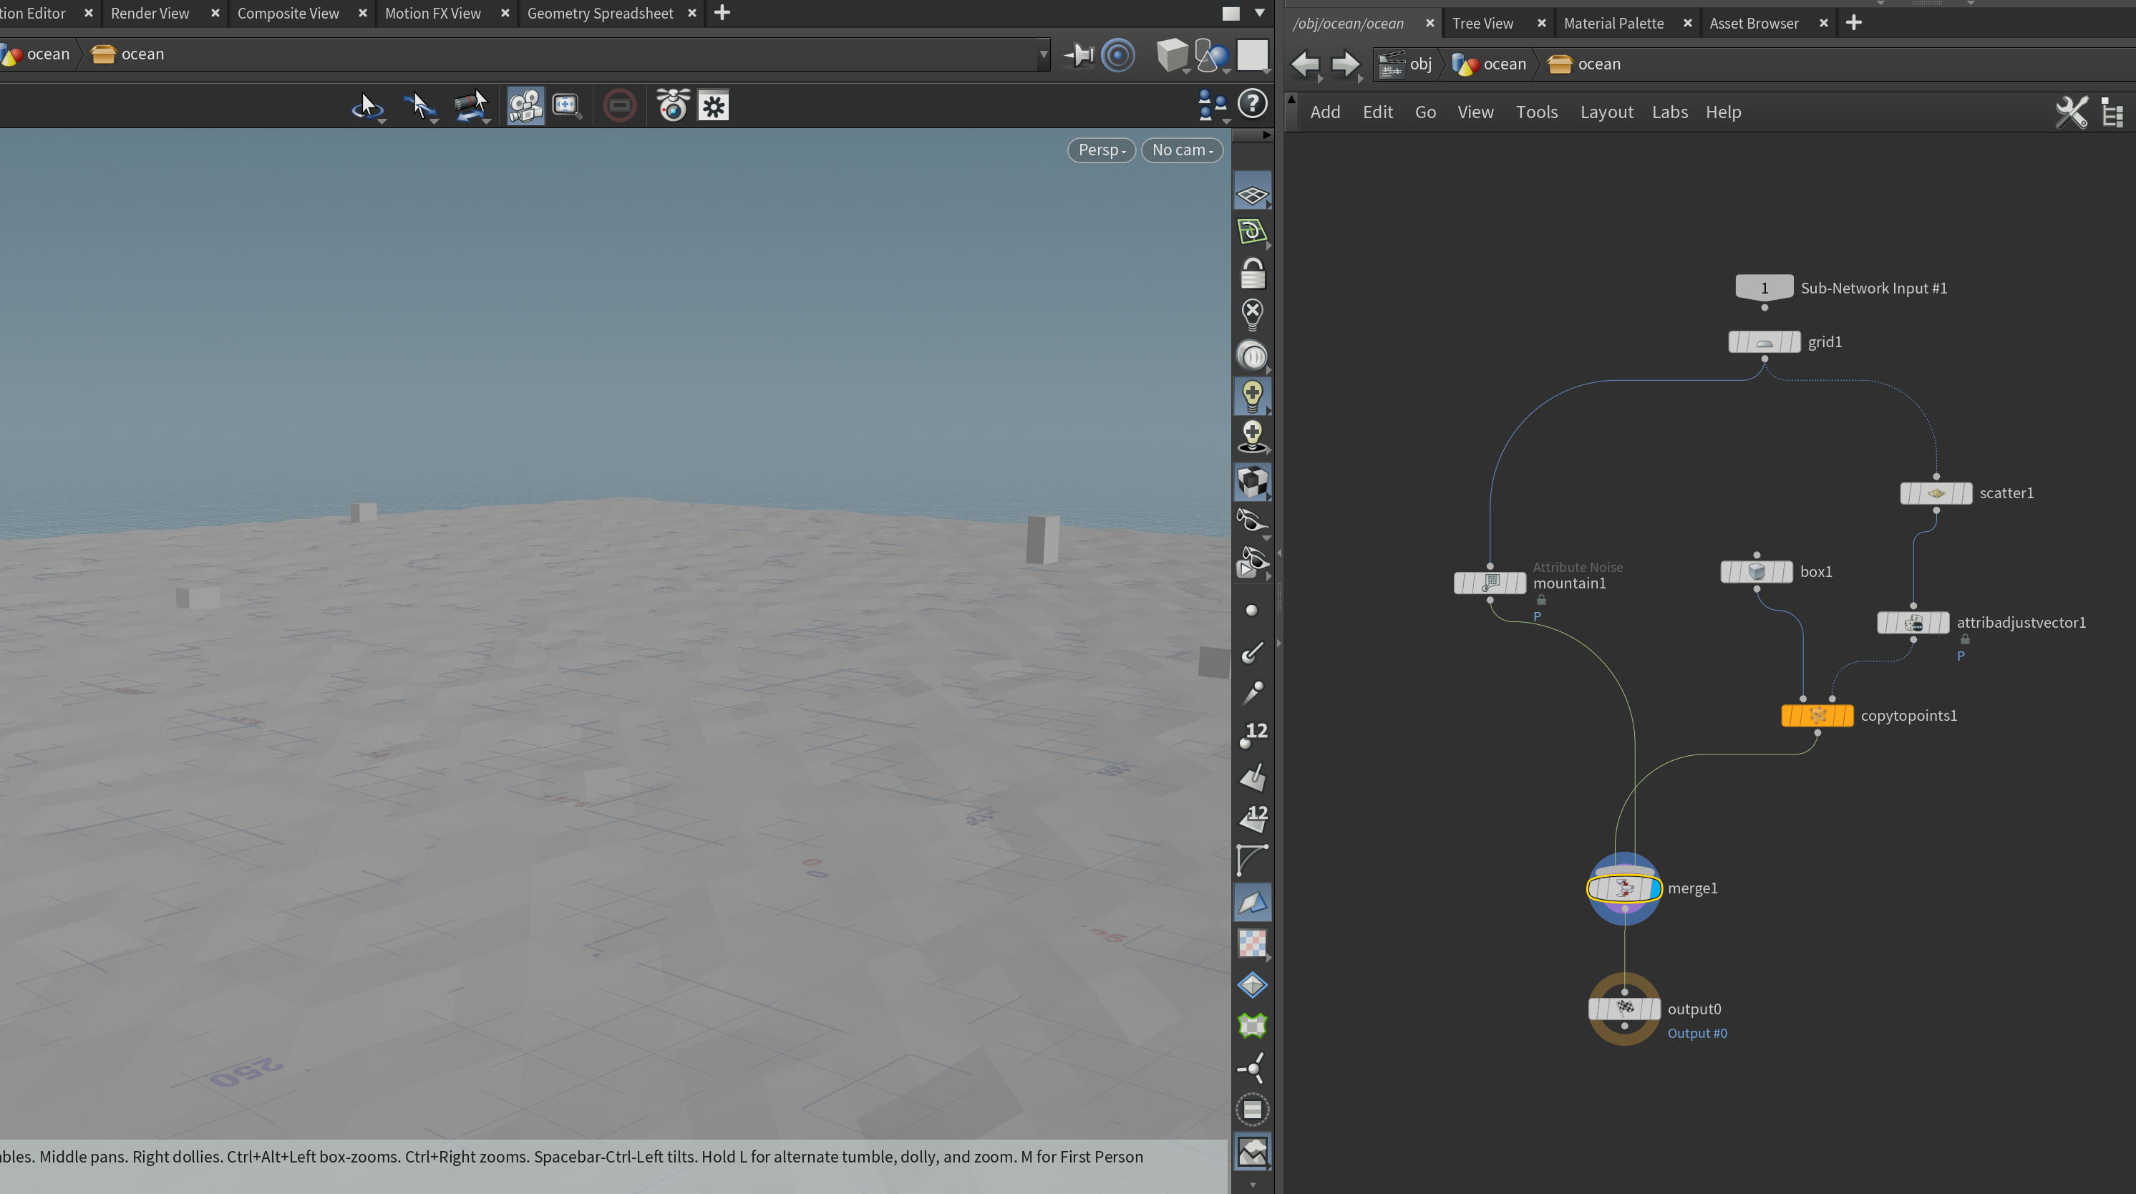Click the copytopoints1 node icon
Screen dimensions: 2136x1194
point(1817,716)
